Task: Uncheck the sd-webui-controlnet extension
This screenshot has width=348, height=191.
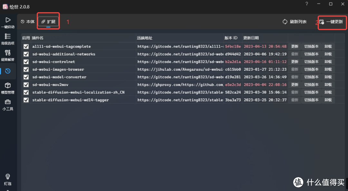Action: [x=26, y=62]
